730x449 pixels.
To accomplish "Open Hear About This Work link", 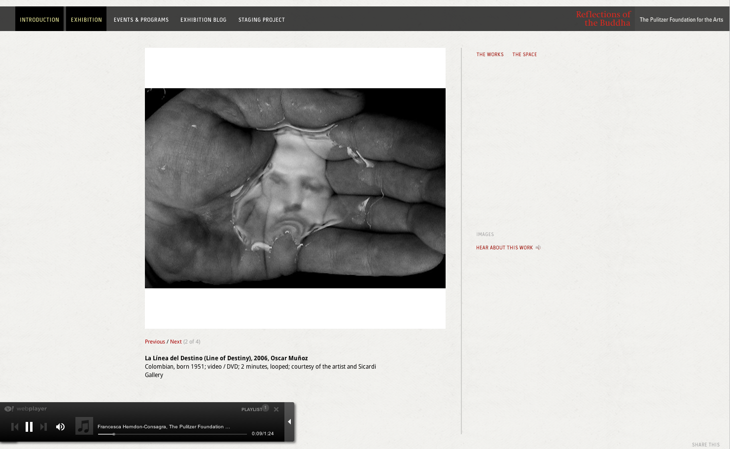I will click(504, 248).
